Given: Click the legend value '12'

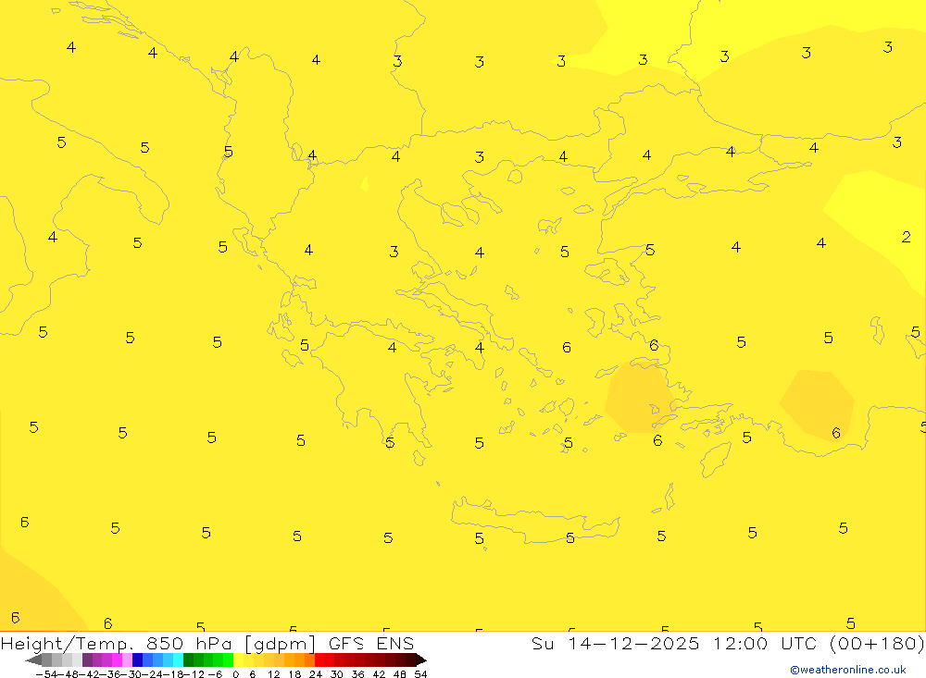Looking at the screenshot, I should tap(273, 674).
